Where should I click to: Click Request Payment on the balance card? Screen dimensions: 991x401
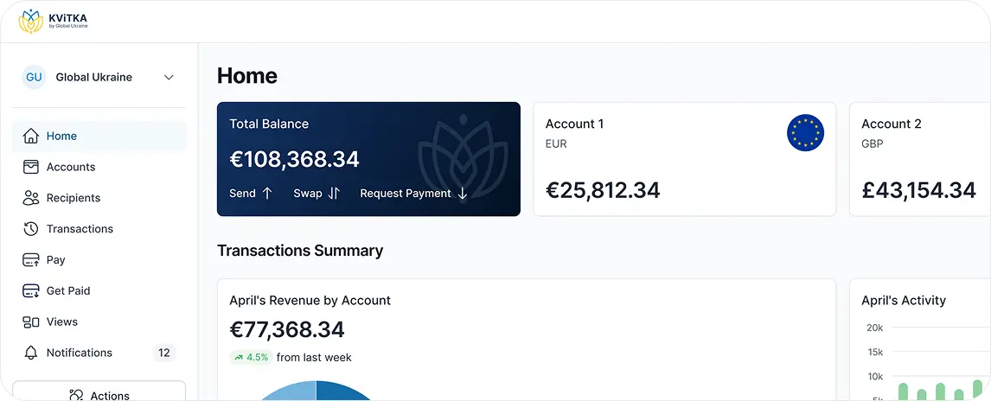pos(413,194)
